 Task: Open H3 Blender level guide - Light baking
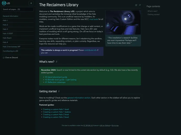point(61,80)
